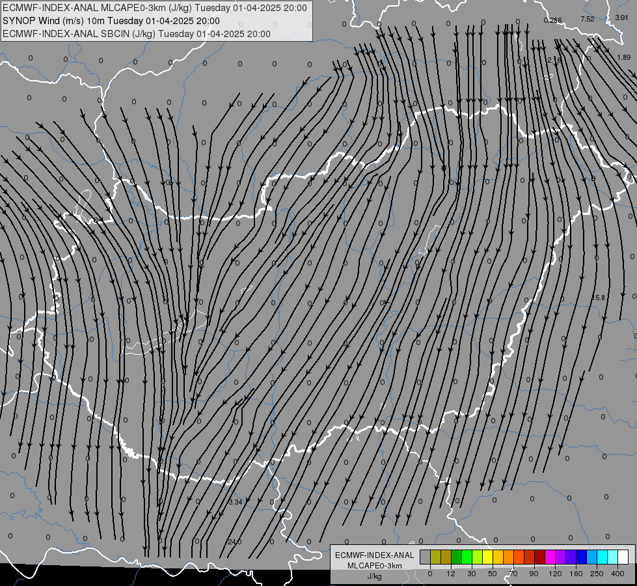Click the bright green swatch left of 30
Screen dimensions: 637x586
[467, 557]
